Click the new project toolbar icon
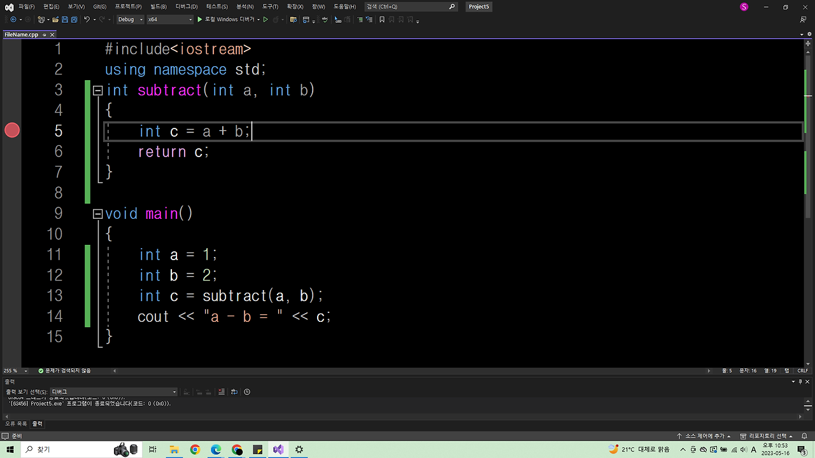 click(x=41, y=20)
